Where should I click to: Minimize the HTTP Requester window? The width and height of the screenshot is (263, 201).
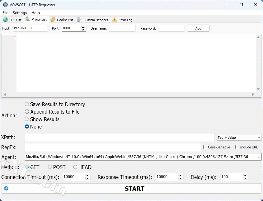(227, 5)
